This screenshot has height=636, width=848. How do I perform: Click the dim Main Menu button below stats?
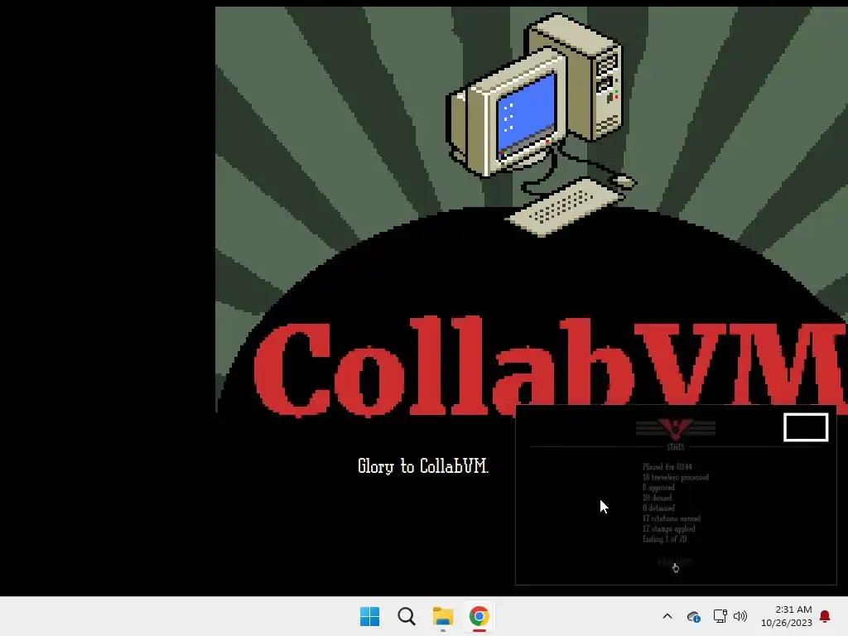point(675,562)
